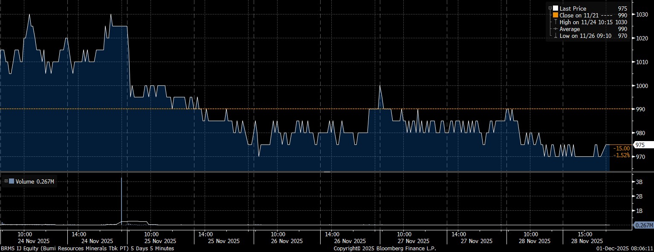Click the 1030 price axis label
654x252 pixels.
642,14
